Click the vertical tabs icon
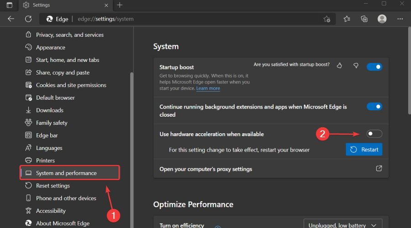The height and width of the screenshot is (228, 411). [x=10, y=5]
